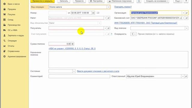Go to Администрирование section

coord(17,56)
